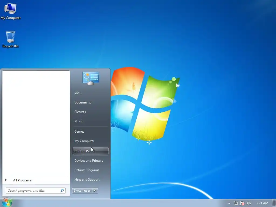Viewport: 276px width, 207px height.
Task: Click the volume speaker tray icon
Action: (x=249, y=203)
